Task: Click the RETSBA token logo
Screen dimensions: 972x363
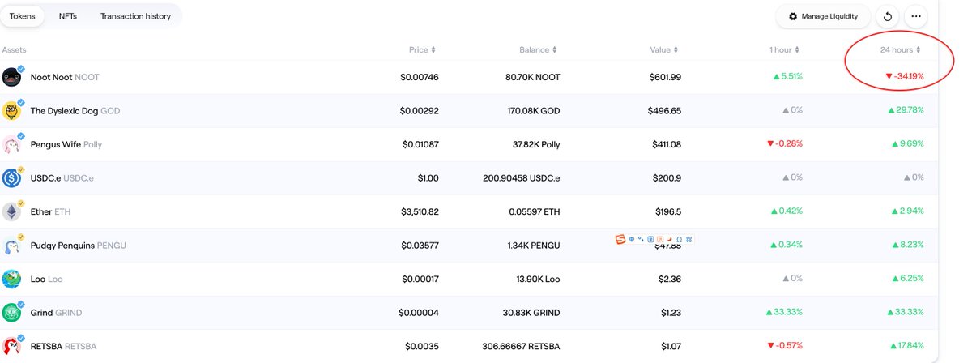Action: (11, 347)
